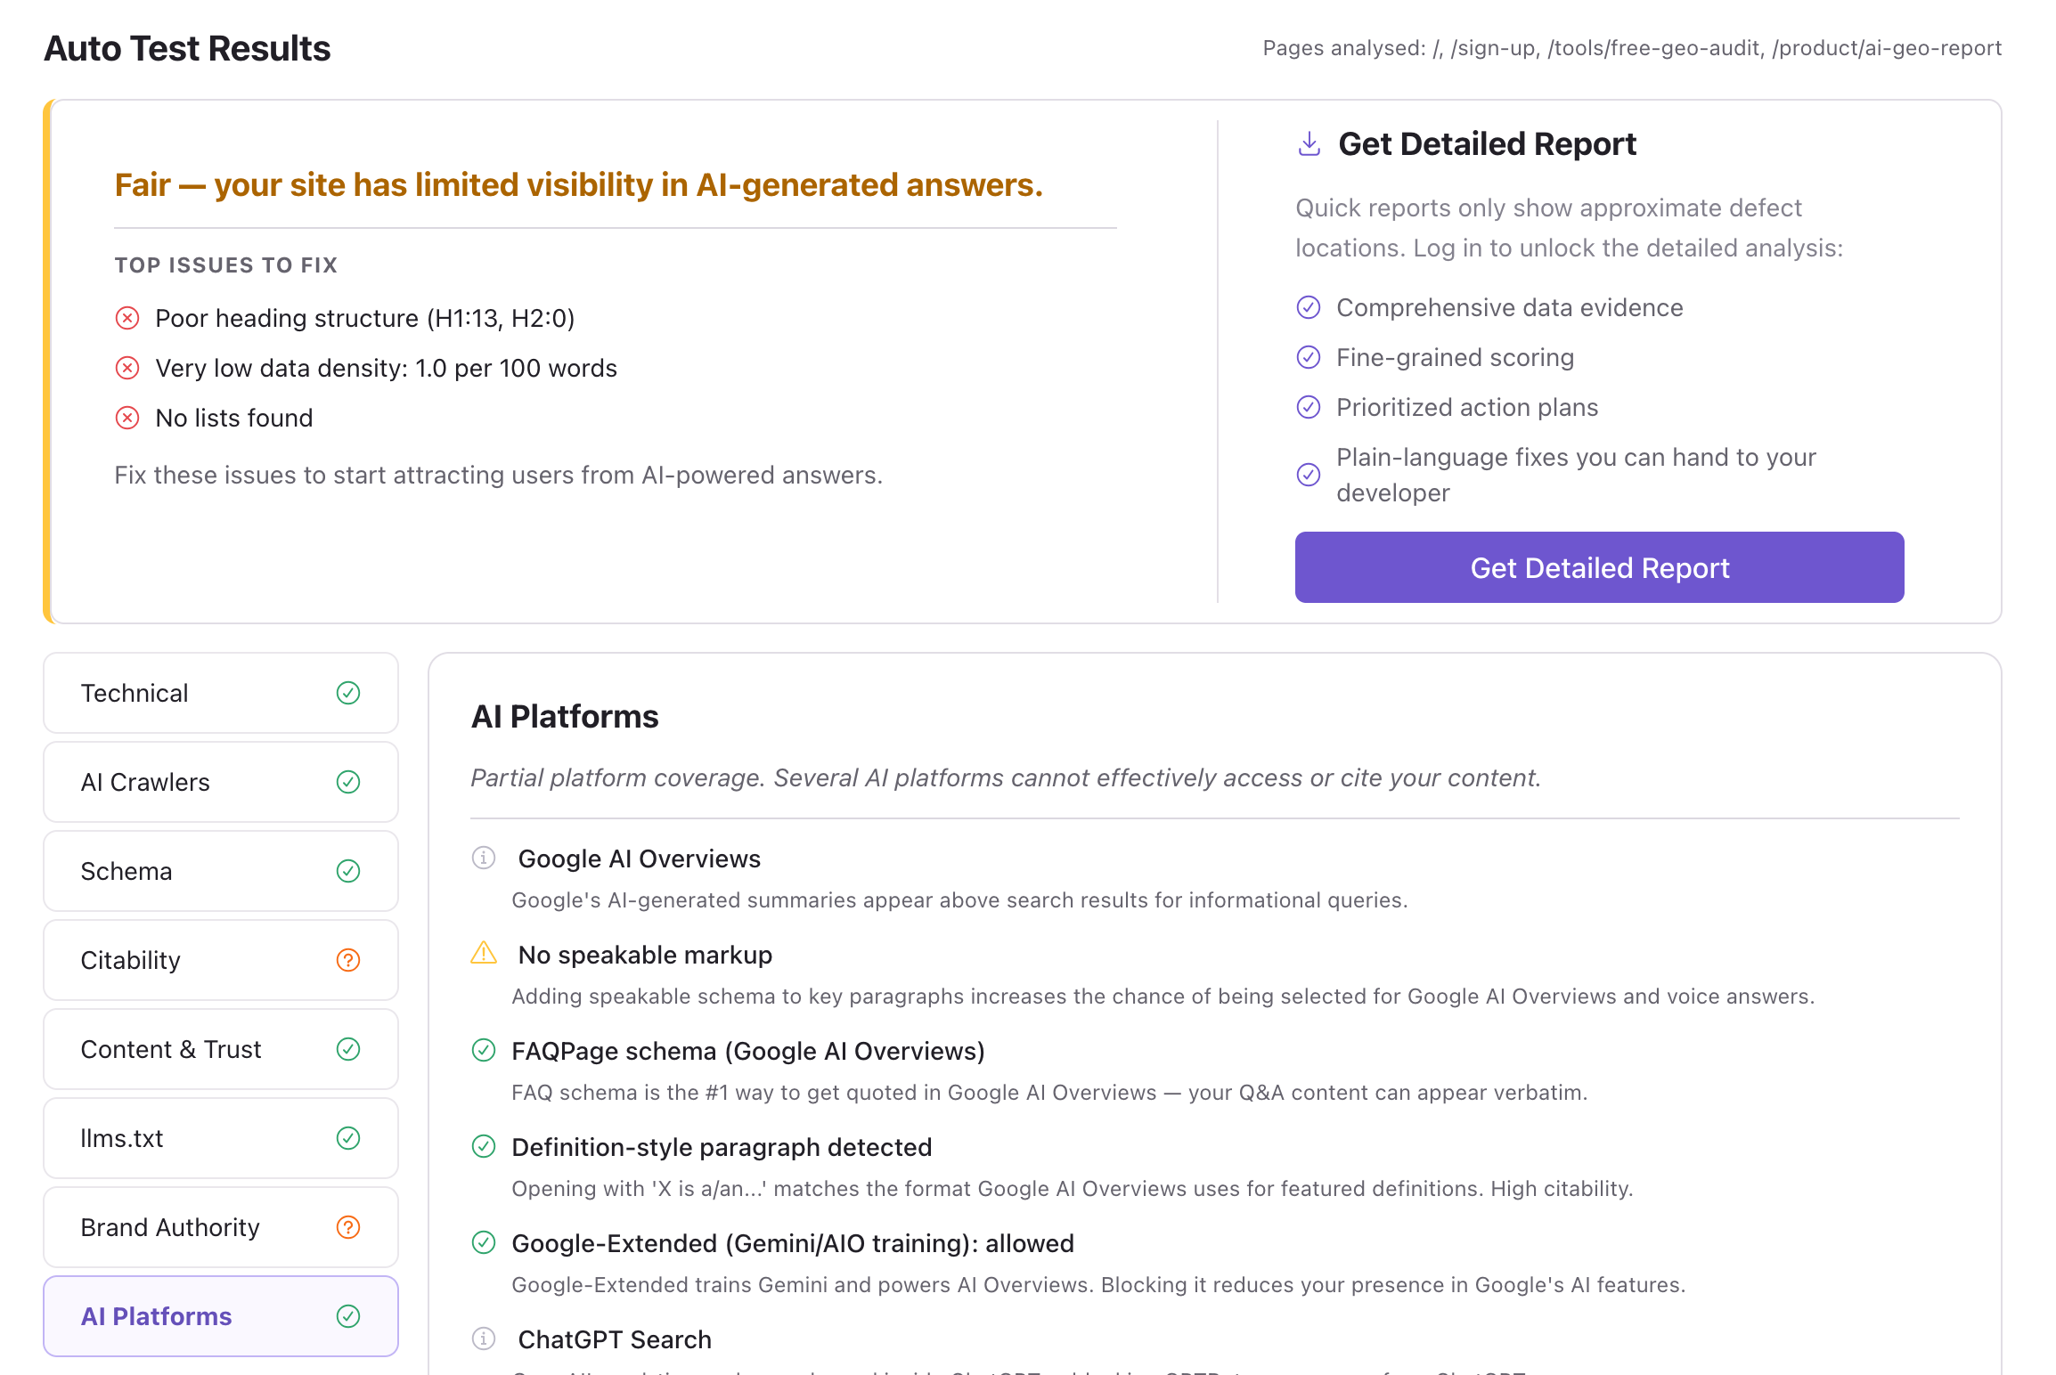This screenshot has width=2056, height=1375.
Task: Select the Schema tab in the sidebar
Action: [221, 871]
